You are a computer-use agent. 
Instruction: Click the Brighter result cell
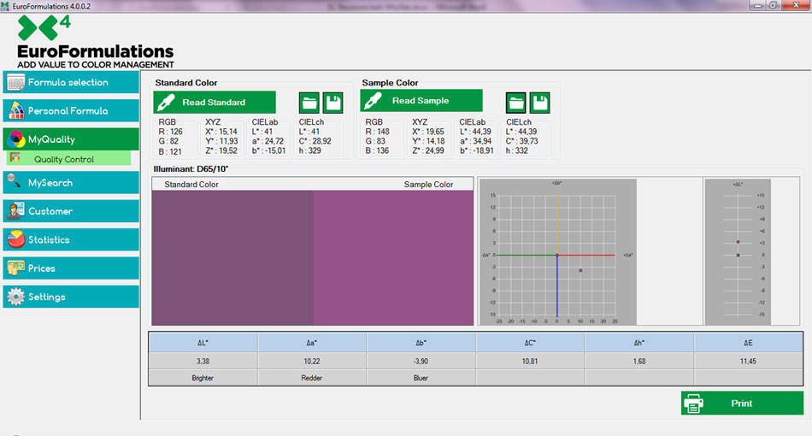coord(203,378)
